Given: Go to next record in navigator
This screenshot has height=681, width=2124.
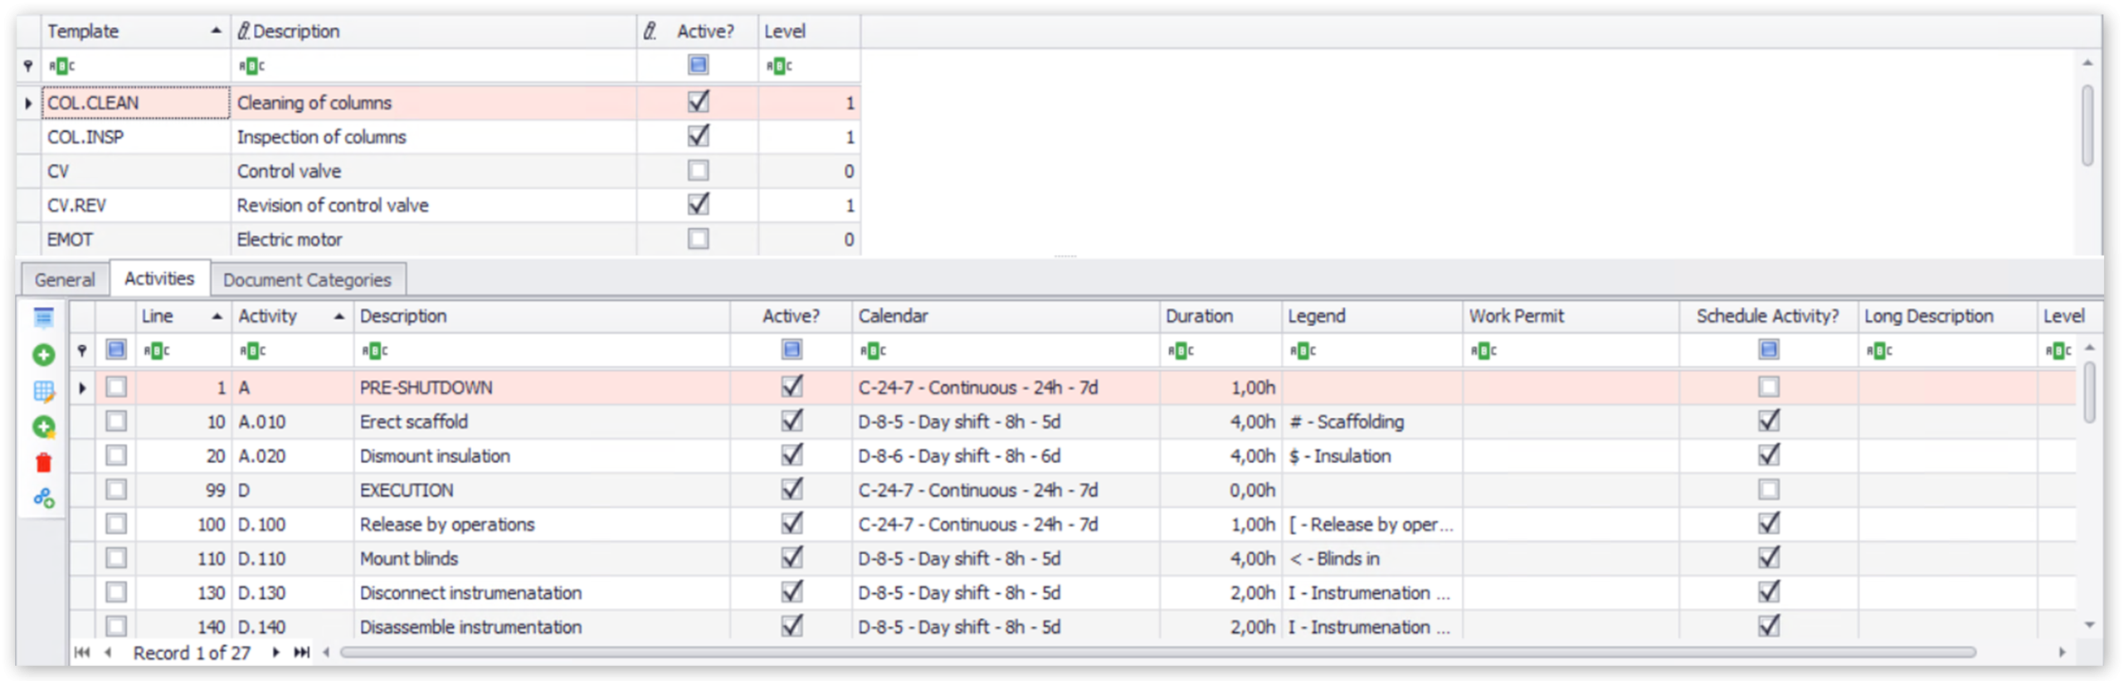Looking at the screenshot, I should 276,652.
